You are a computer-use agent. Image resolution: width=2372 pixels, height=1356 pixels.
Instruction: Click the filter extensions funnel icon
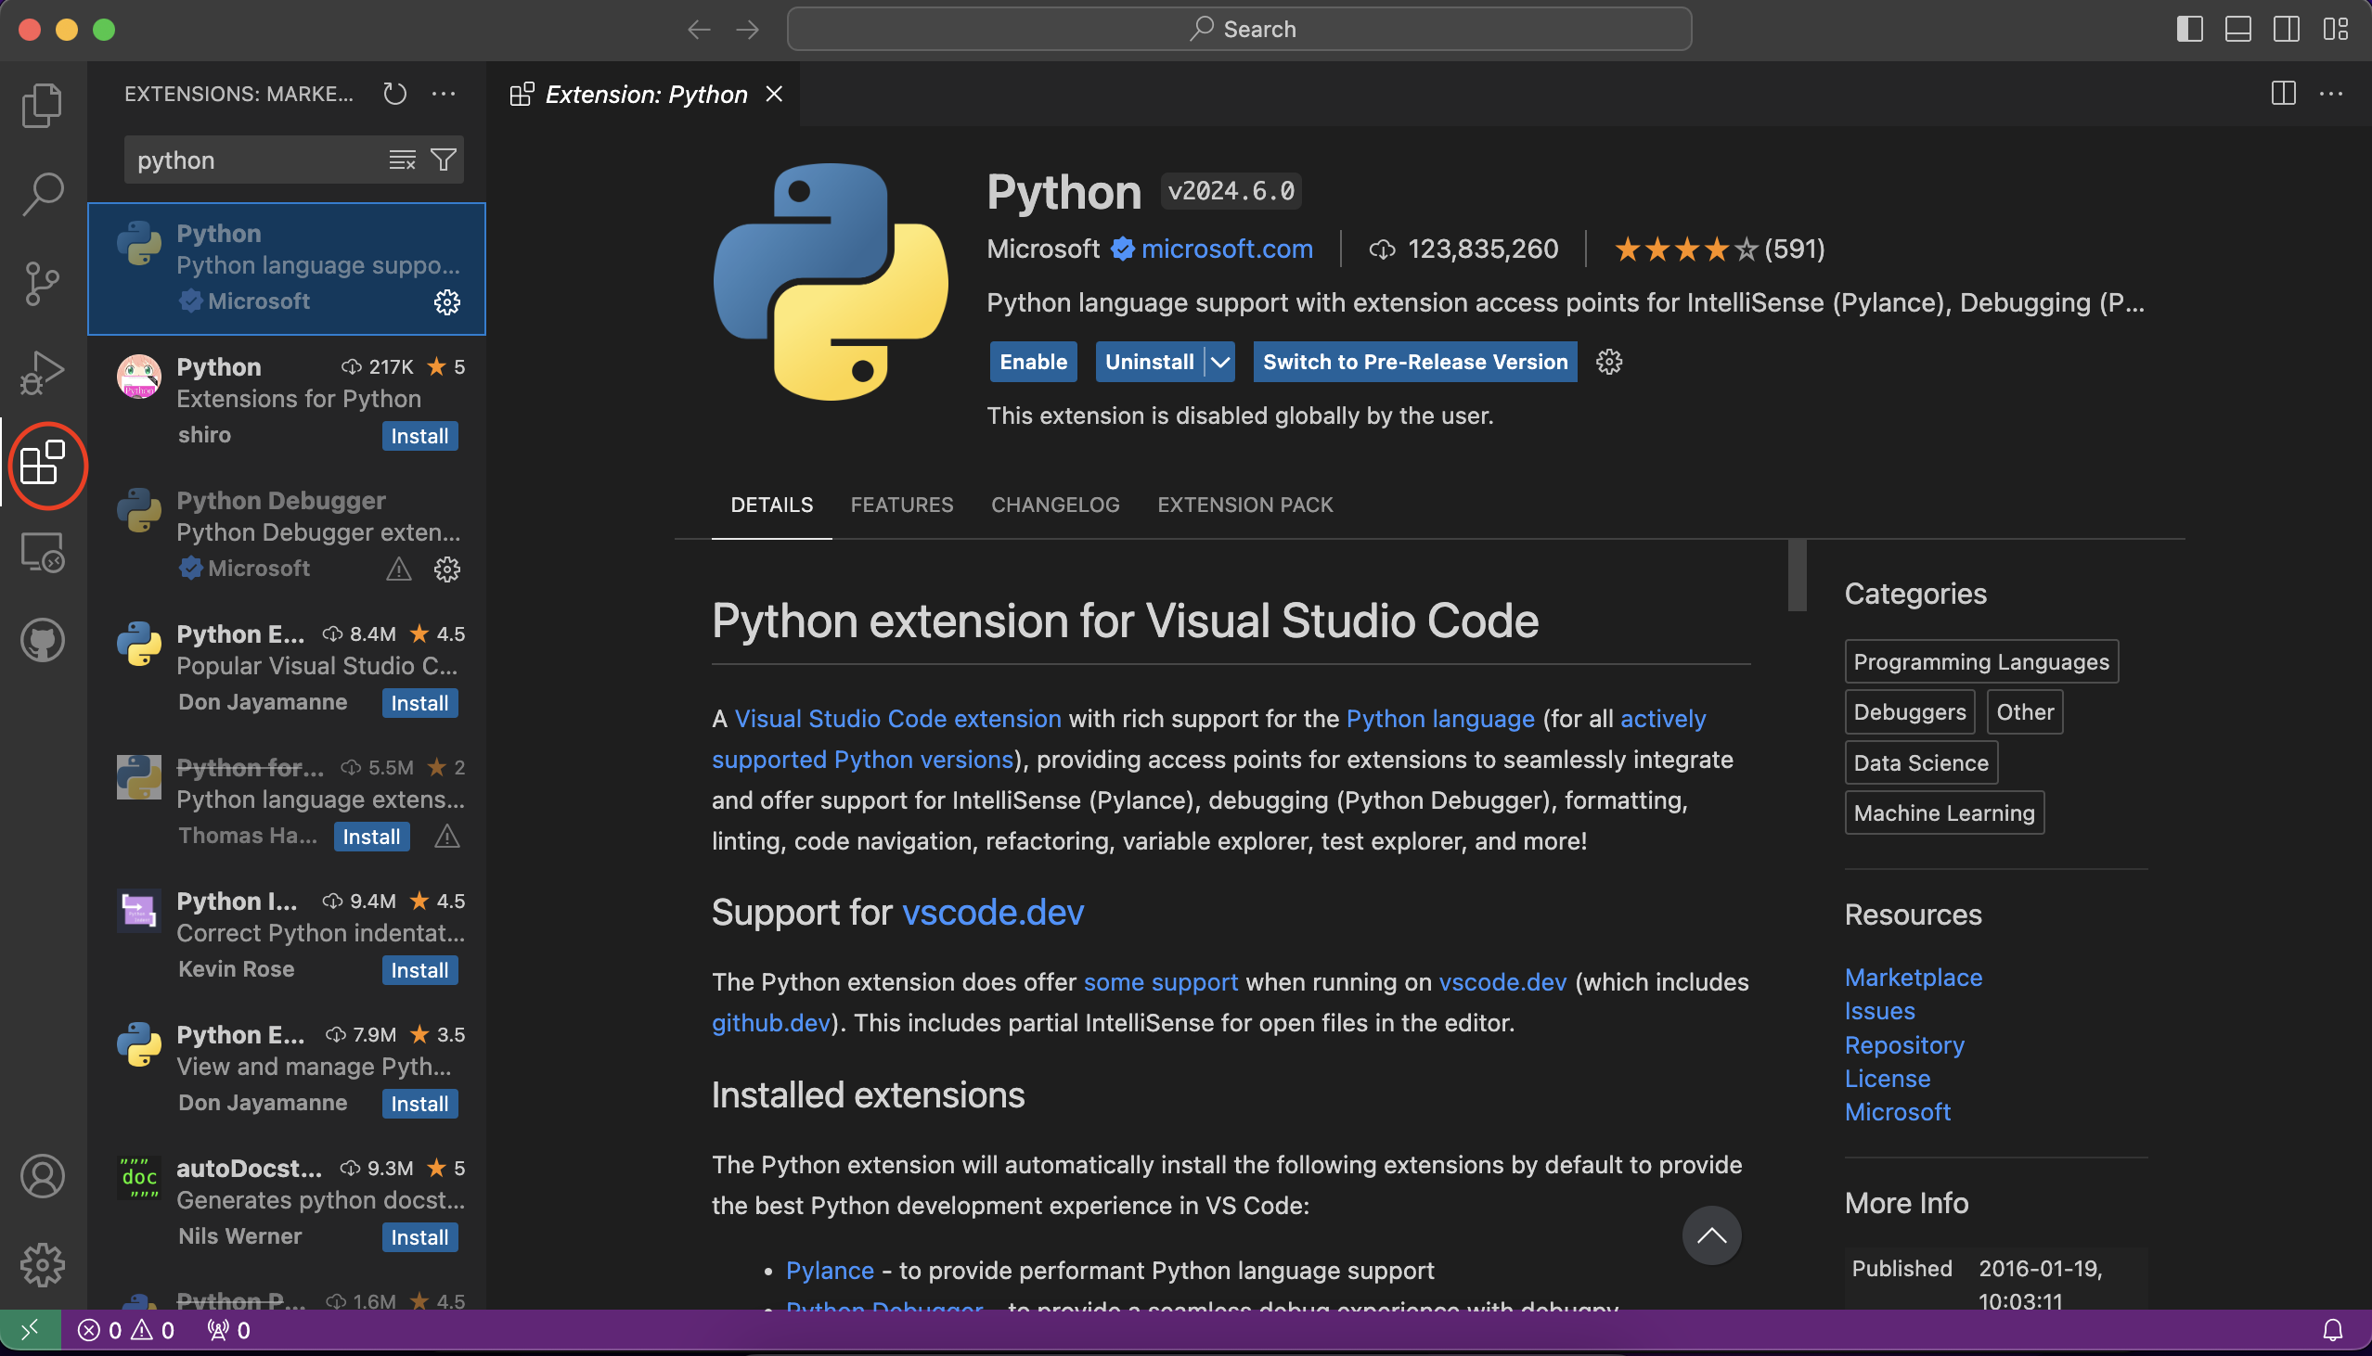point(444,160)
